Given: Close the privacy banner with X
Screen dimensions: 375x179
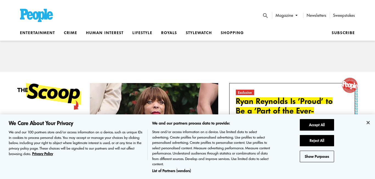Looking at the screenshot, I should click(368, 123).
